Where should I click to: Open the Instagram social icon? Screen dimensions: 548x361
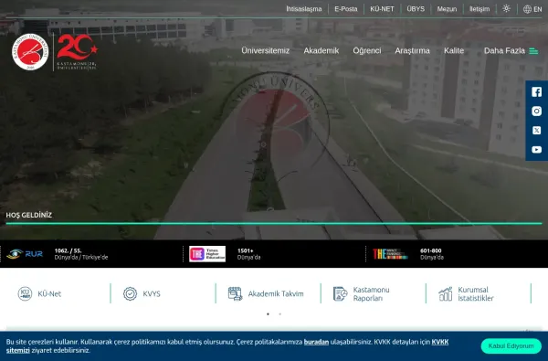point(536,111)
